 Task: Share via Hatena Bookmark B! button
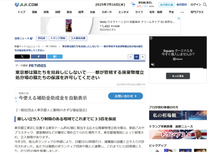pos(55,57)
